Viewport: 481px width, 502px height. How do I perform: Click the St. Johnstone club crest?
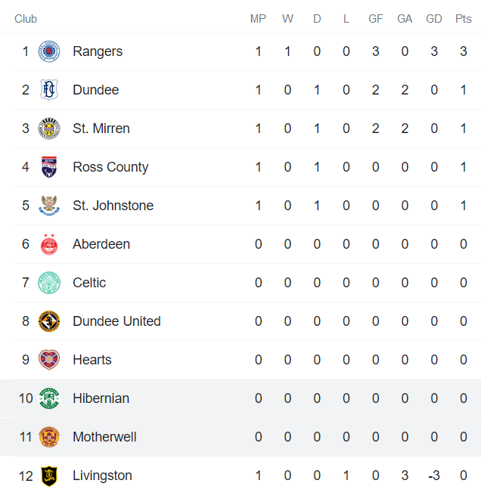pyautogui.click(x=49, y=206)
